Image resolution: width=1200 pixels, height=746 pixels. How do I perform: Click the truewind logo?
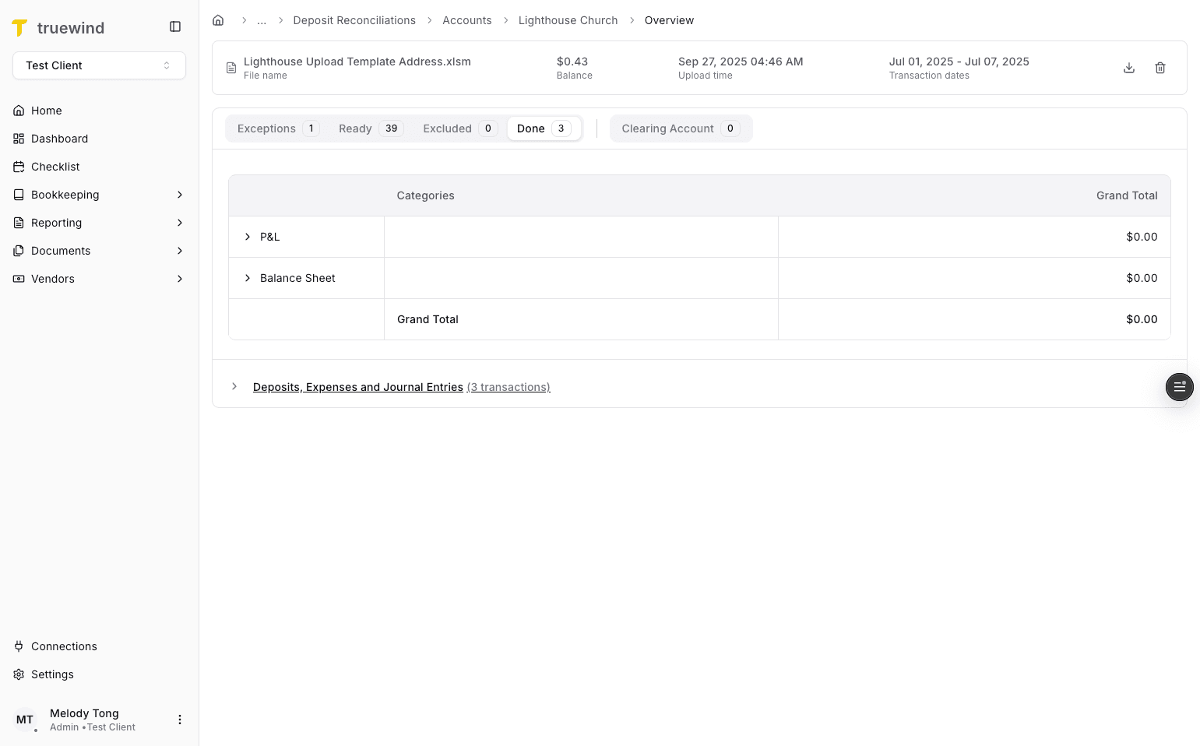point(58,27)
